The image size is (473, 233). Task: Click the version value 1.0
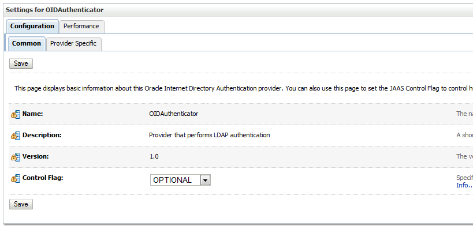pos(154,156)
